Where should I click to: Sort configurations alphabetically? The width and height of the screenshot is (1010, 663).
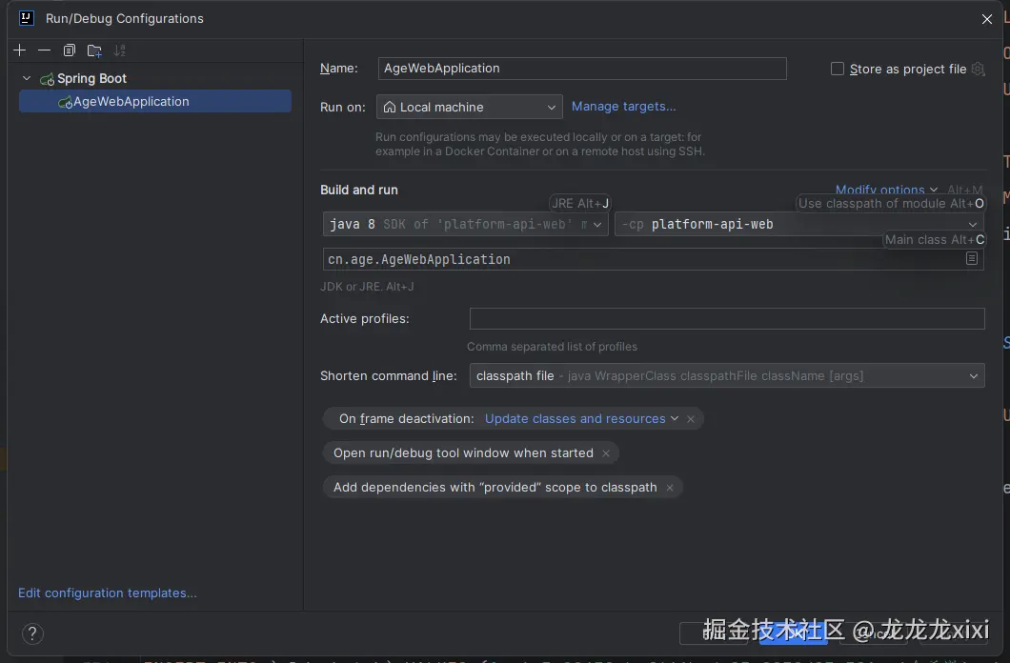119,50
